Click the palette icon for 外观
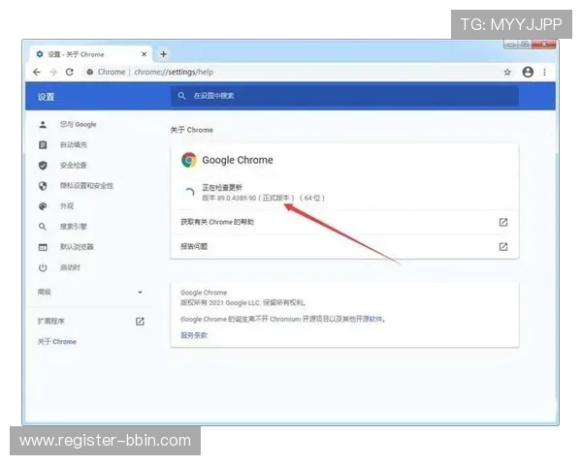Viewport: 582px width, 465px height. coord(43,206)
